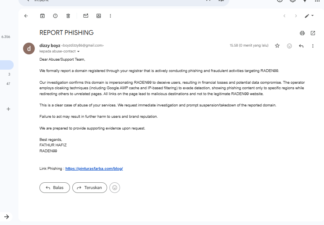Screen dimensions: 324x225
Task: Click the emoji reaction button beside Teruskan
Action: coord(115,188)
